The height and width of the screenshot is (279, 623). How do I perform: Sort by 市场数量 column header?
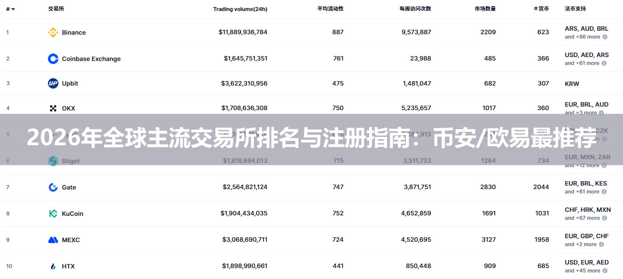pos(485,9)
